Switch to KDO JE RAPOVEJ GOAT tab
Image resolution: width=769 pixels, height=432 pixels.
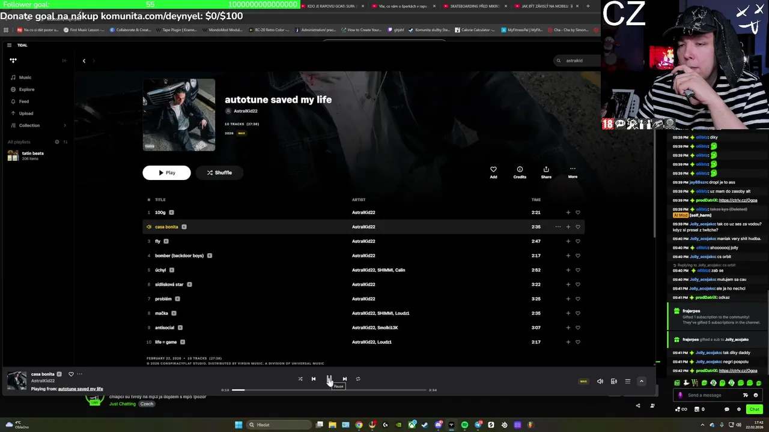(x=332, y=6)
